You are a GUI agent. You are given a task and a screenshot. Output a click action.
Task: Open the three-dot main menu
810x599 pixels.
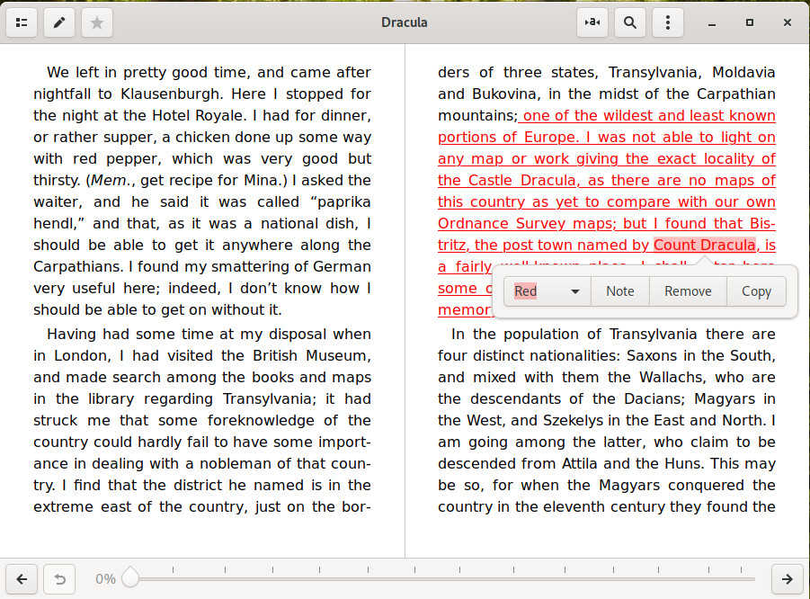pyautogui.click(x=667, y=22)
